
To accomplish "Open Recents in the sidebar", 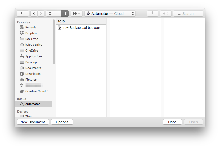I will (x=34, y=27).
